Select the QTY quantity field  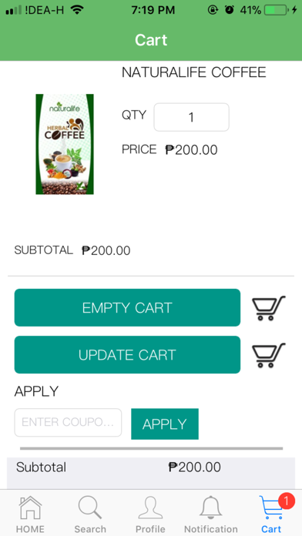click(192, 117)
